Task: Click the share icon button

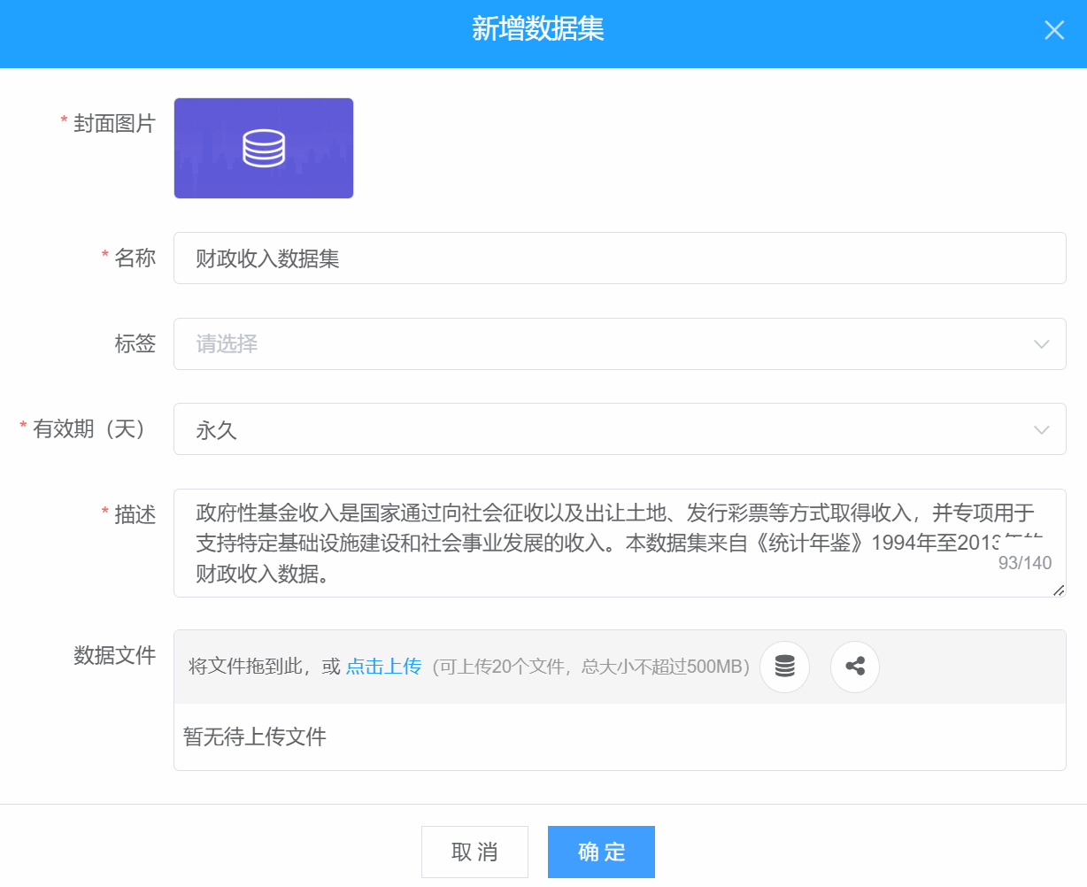Action: pos(855,667)
